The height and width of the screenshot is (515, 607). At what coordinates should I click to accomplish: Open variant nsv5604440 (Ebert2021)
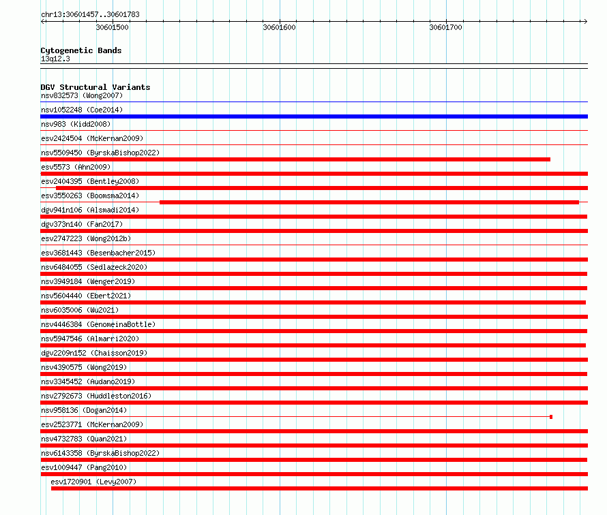86,296
